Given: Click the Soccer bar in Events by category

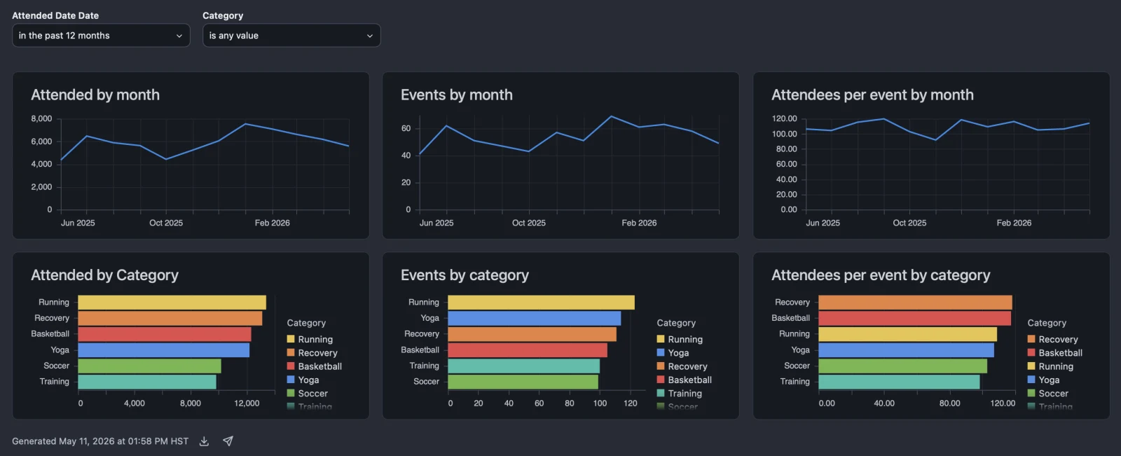Looking at the screenshot, I should (x=523, y=382).
